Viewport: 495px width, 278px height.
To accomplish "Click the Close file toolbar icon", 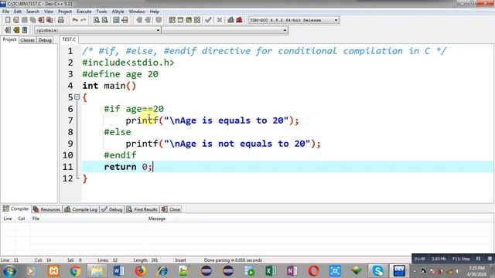I will click(x=41, y=20).
